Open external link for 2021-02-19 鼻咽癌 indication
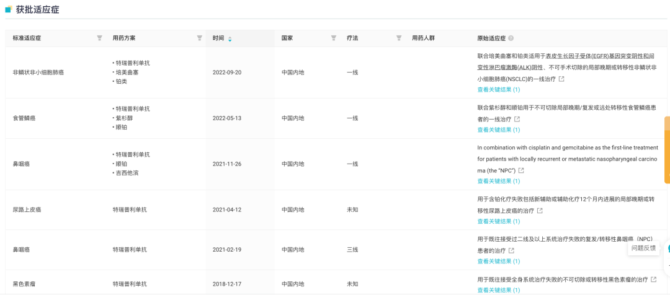Image resolution: width=670 pixels, height=295 pixels. [511, 250]
